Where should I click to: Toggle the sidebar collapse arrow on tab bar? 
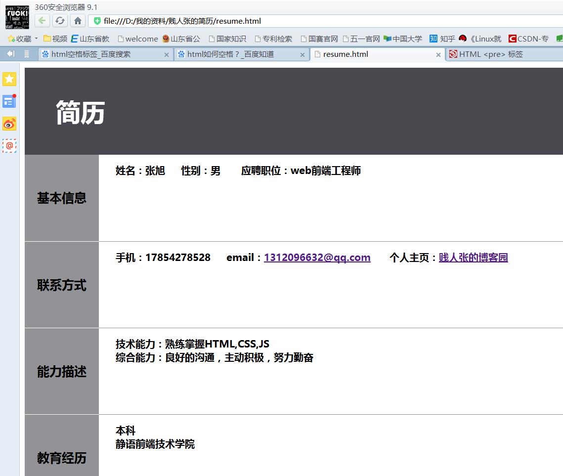coord(10,54)
